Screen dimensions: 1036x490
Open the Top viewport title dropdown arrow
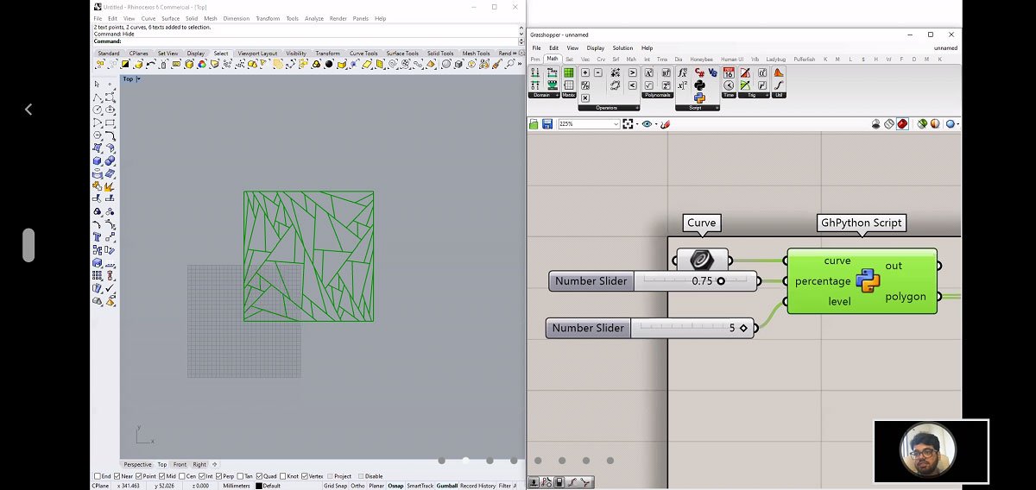[x=138, y=79]
